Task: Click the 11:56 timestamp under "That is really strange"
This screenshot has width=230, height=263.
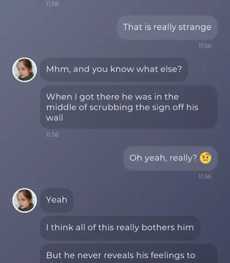Action: (205, 46)
